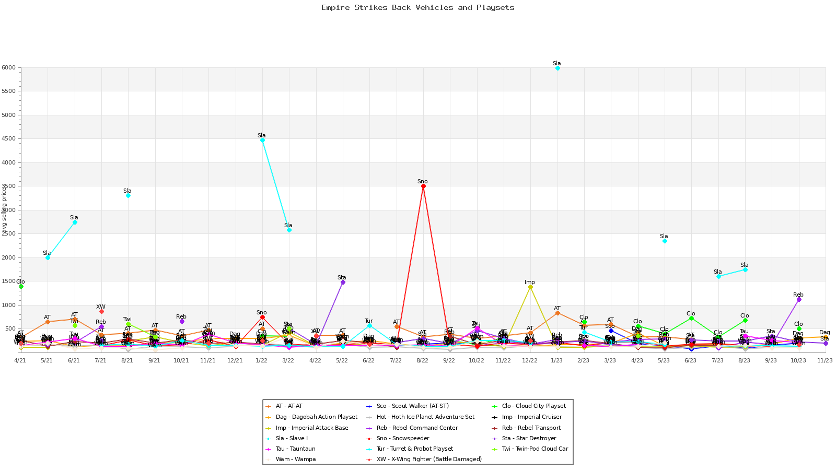The width and height of the screenshot is (836, 470).
Task: Select the Sta data point at 5/22
Action: click(x=343, y=282)
